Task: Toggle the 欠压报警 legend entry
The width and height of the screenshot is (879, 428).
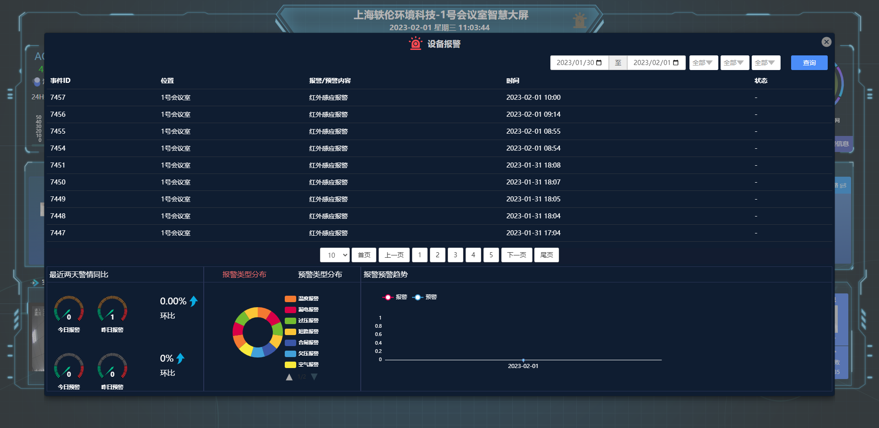Action: click(303, 353)
